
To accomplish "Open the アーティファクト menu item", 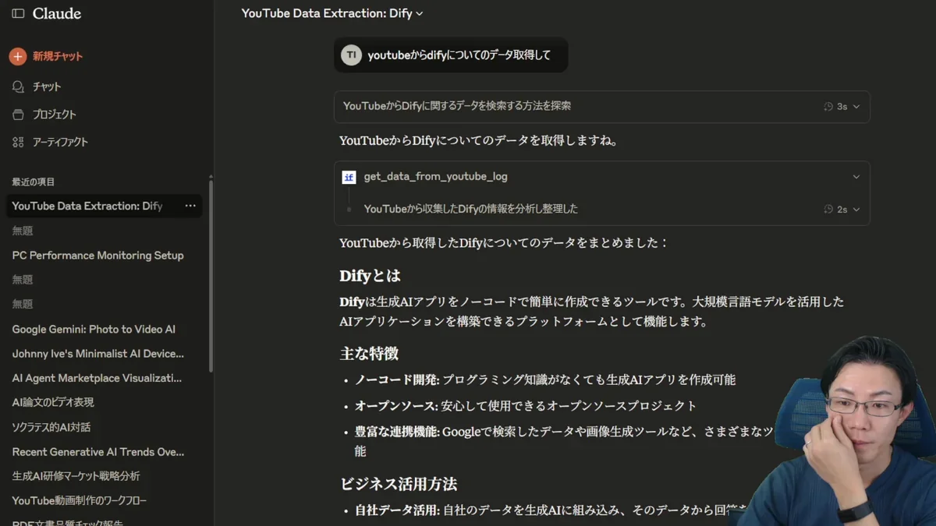I will (60, 142).
